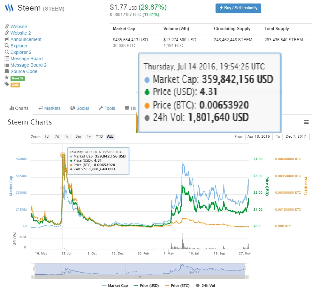Screen dimensions: 312x291
Task: Click the $435,654,413 USD market cap value
Action: [x=130, y=40]
